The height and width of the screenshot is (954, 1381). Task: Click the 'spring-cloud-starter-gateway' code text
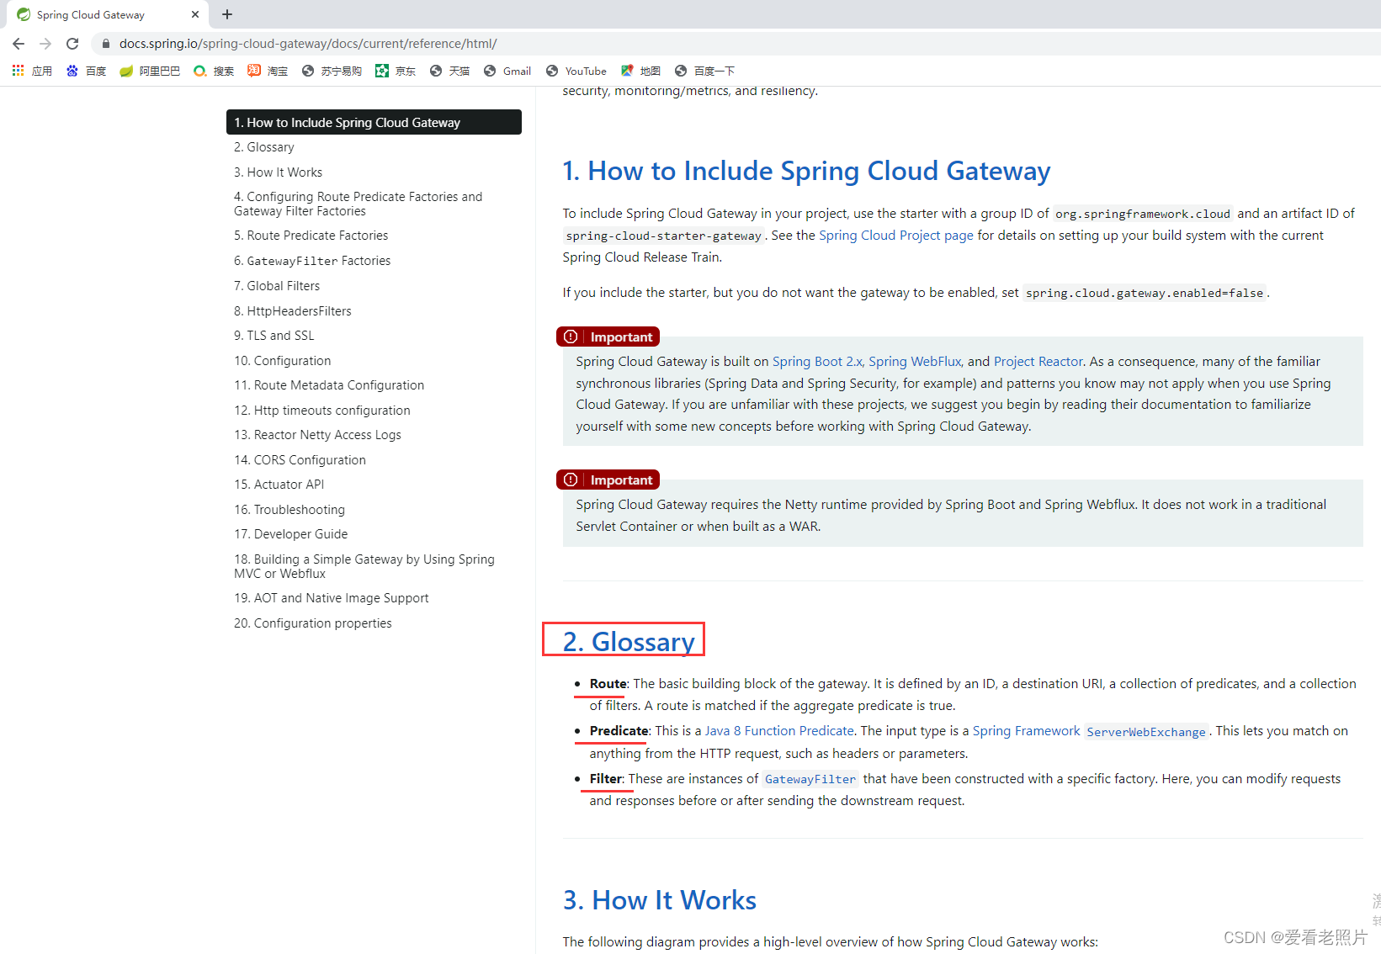(x=663, y=236)
